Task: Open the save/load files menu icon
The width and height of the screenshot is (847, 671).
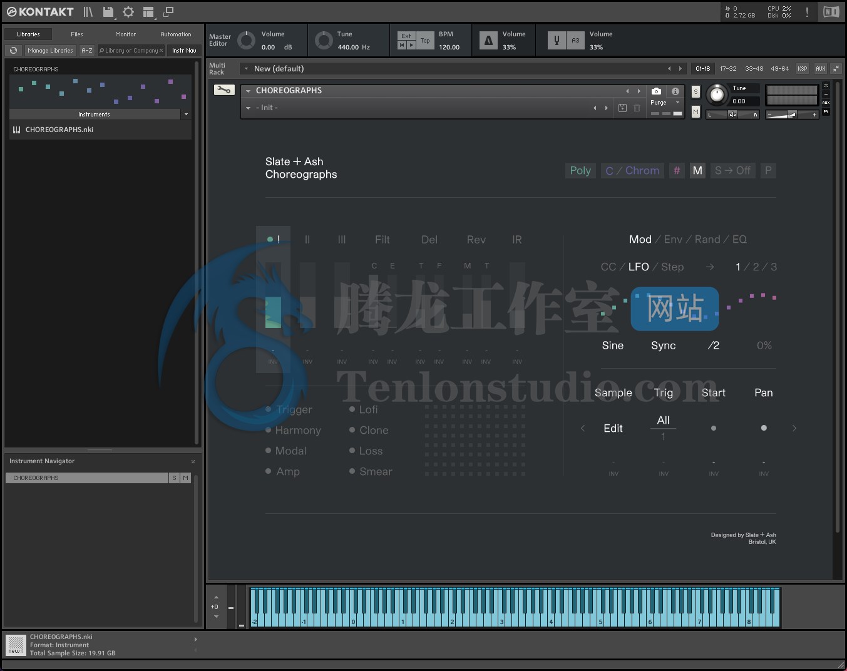Action: coord(108,12)
